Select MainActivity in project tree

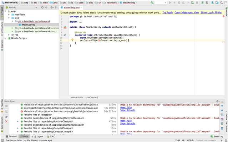(x=28, y=25)
